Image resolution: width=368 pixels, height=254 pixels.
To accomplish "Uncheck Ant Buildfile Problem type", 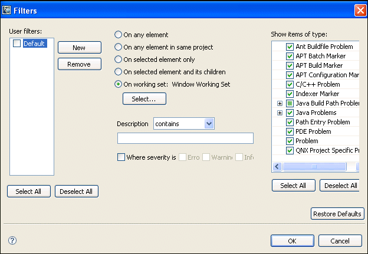I will (x=290, y=47).
